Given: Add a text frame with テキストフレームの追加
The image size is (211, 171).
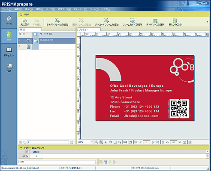Looking at the screenshot, I should pyautogui.click(x=57, y=22).
